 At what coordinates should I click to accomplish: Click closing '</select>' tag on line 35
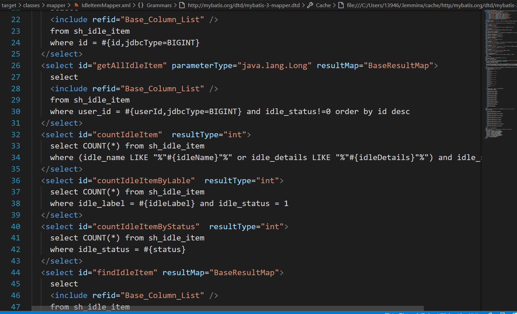pyautogui.click(x=62, y=169)
